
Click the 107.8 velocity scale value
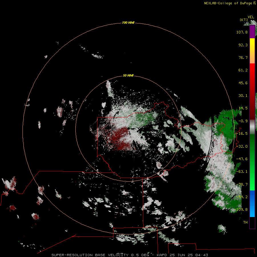242,32
